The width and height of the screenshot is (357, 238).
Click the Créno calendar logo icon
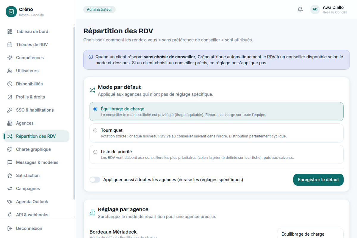click(x=11, y=12)
